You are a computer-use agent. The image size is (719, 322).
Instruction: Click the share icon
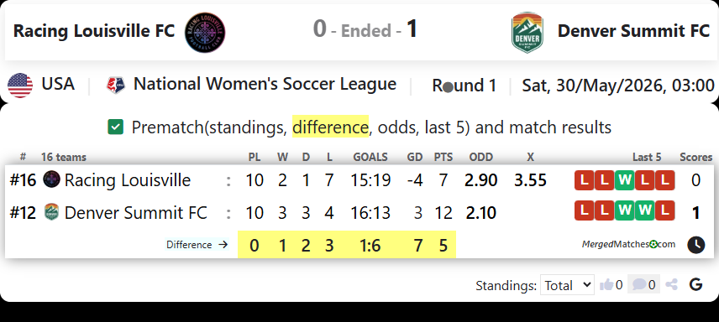[671, 285]
